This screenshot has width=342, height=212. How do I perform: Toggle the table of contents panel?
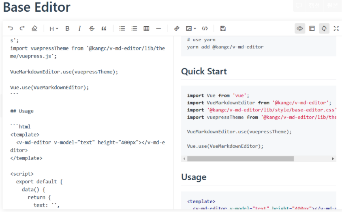tap(312, 29)
